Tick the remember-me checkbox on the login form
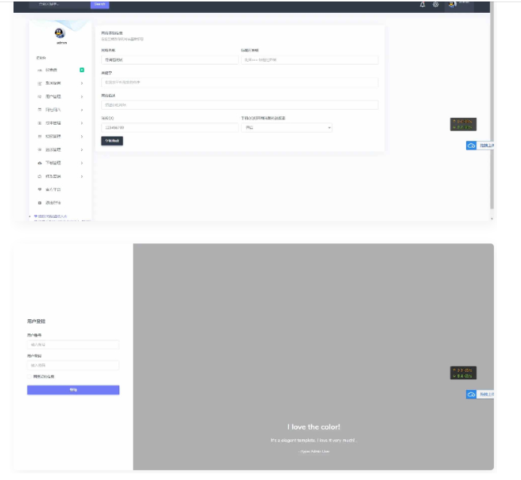The image size is (521, 480). click(29, 376)
